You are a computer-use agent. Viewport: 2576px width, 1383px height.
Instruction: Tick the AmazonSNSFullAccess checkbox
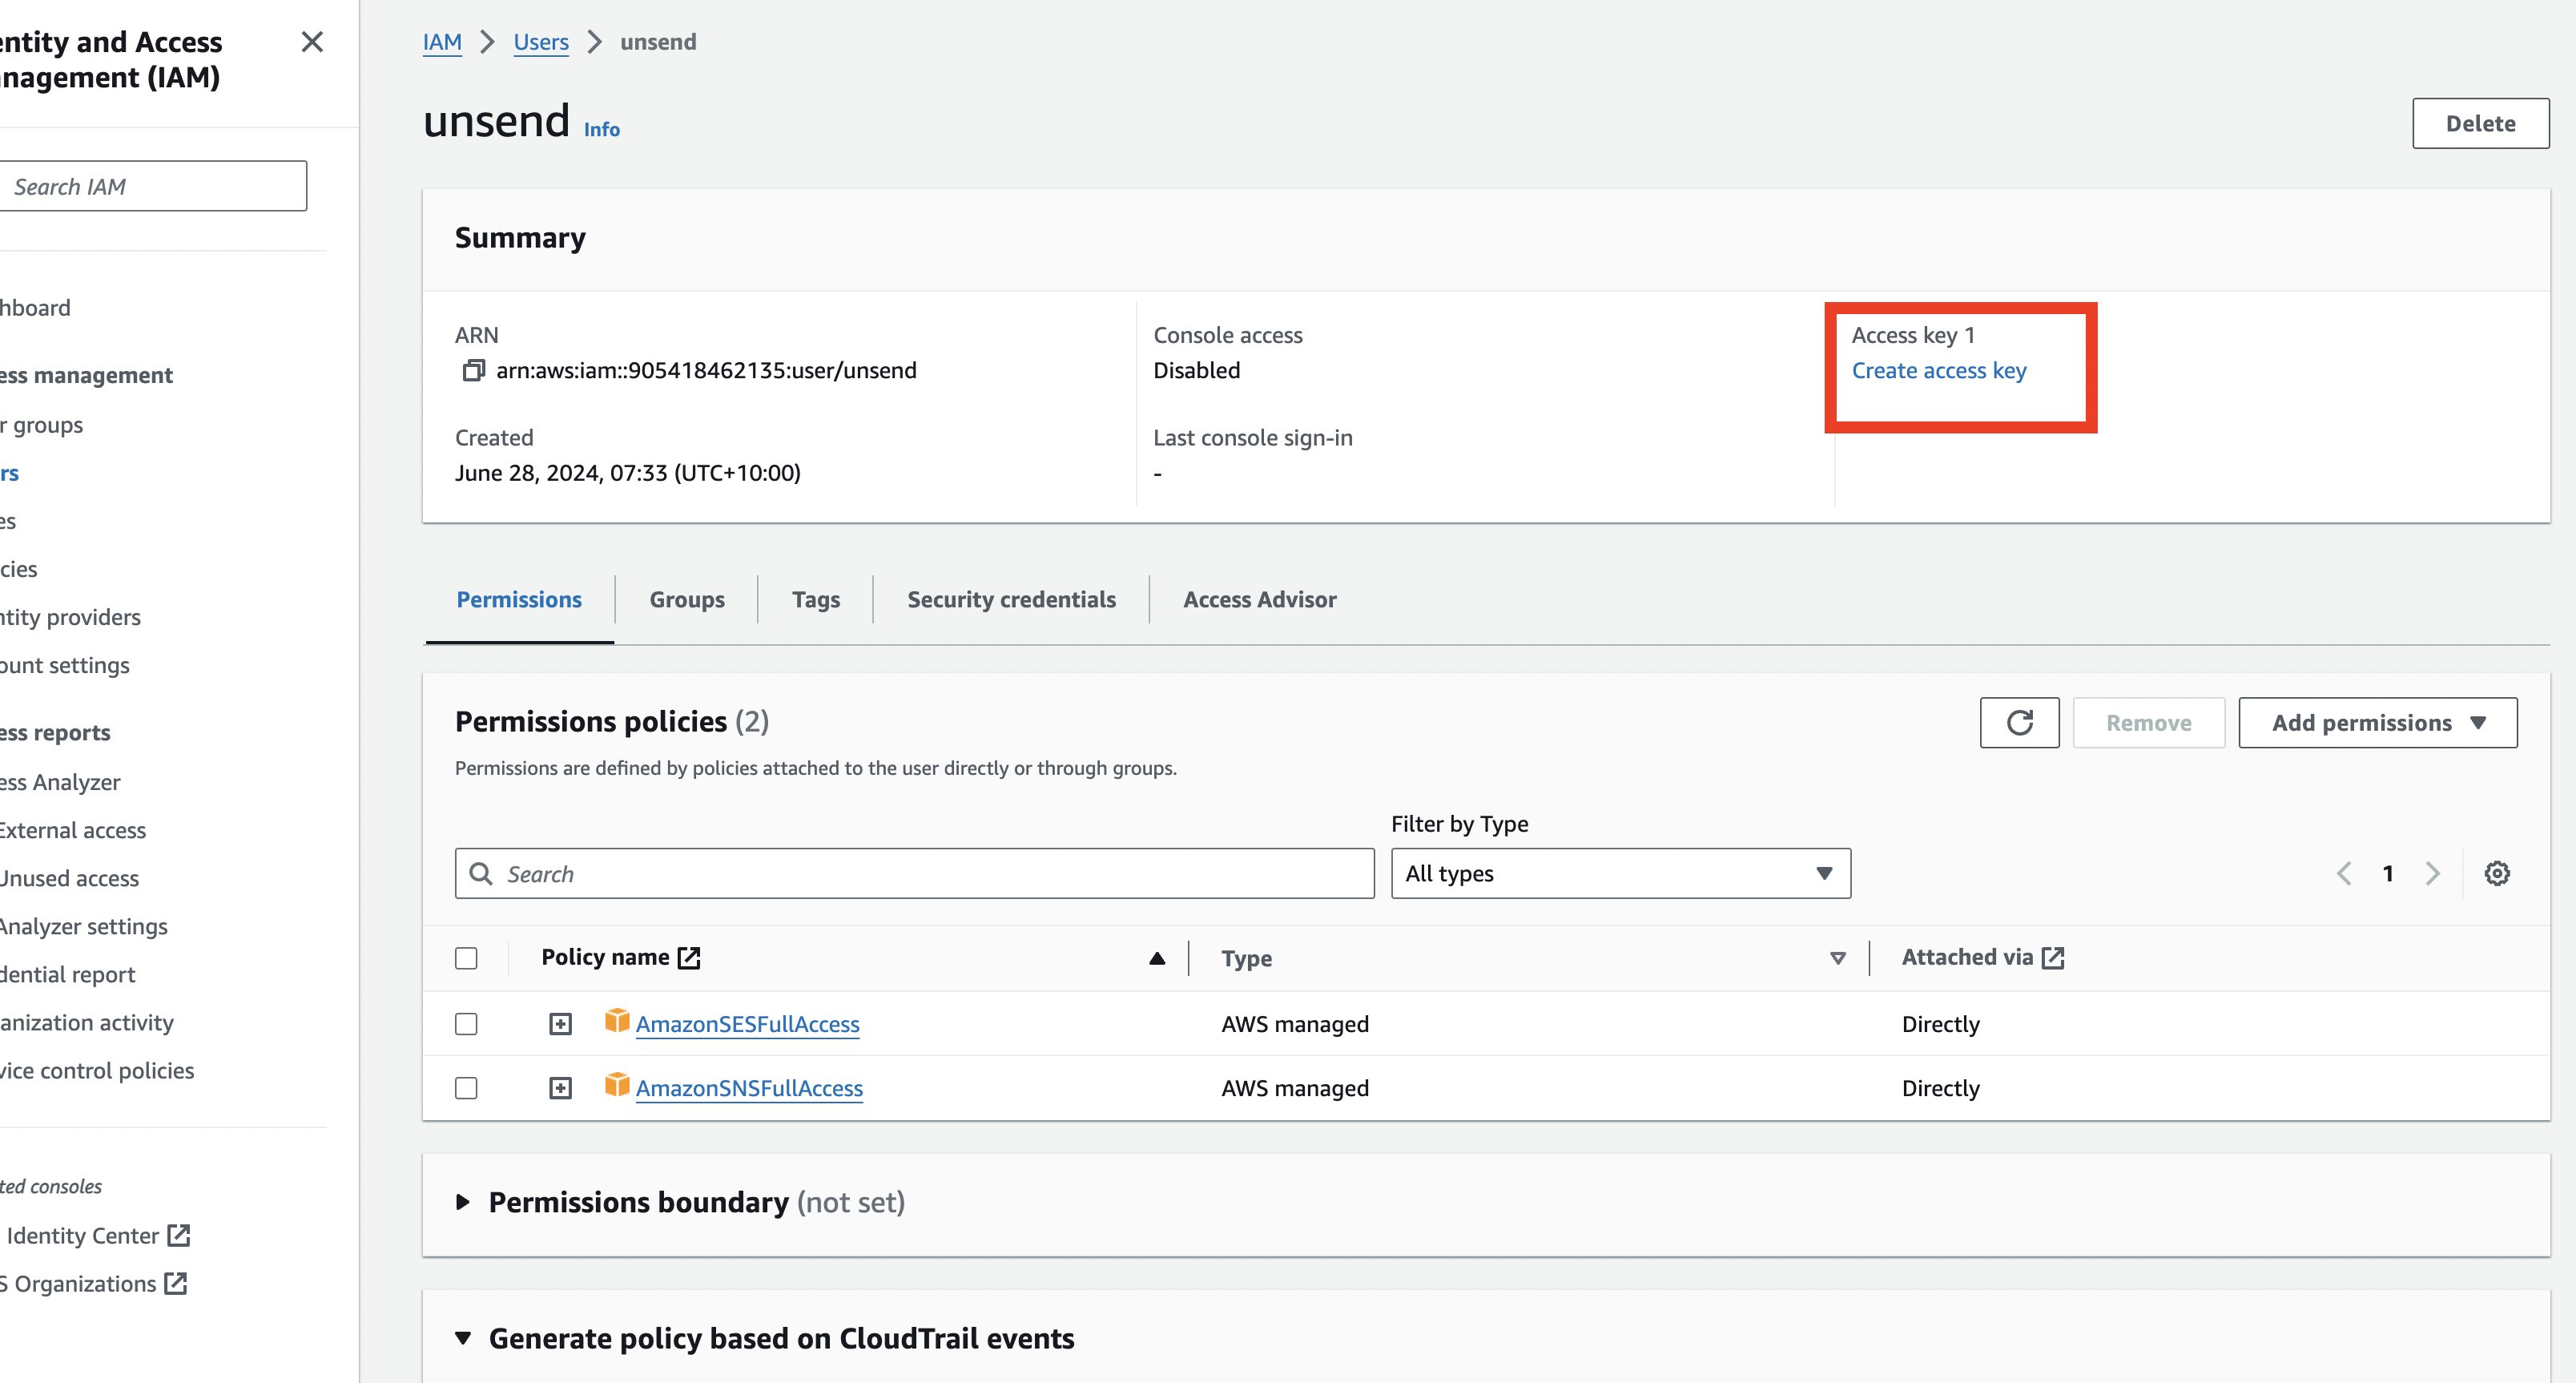pos(466,1088)
